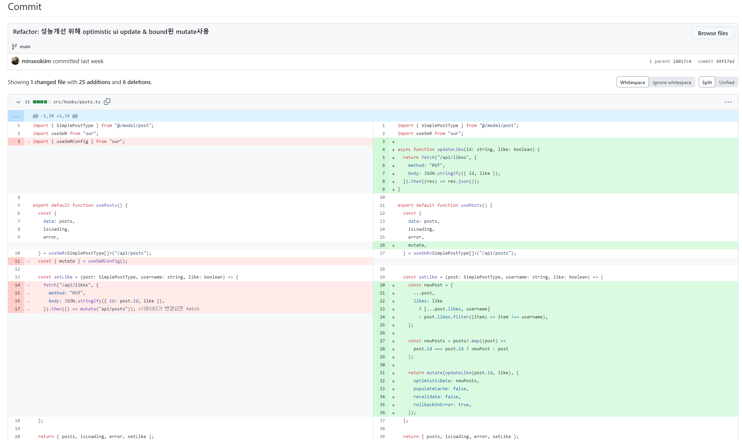Open the src/hooks/posts.ts file name link
The image size is (742, 440).
click(77, 102)
